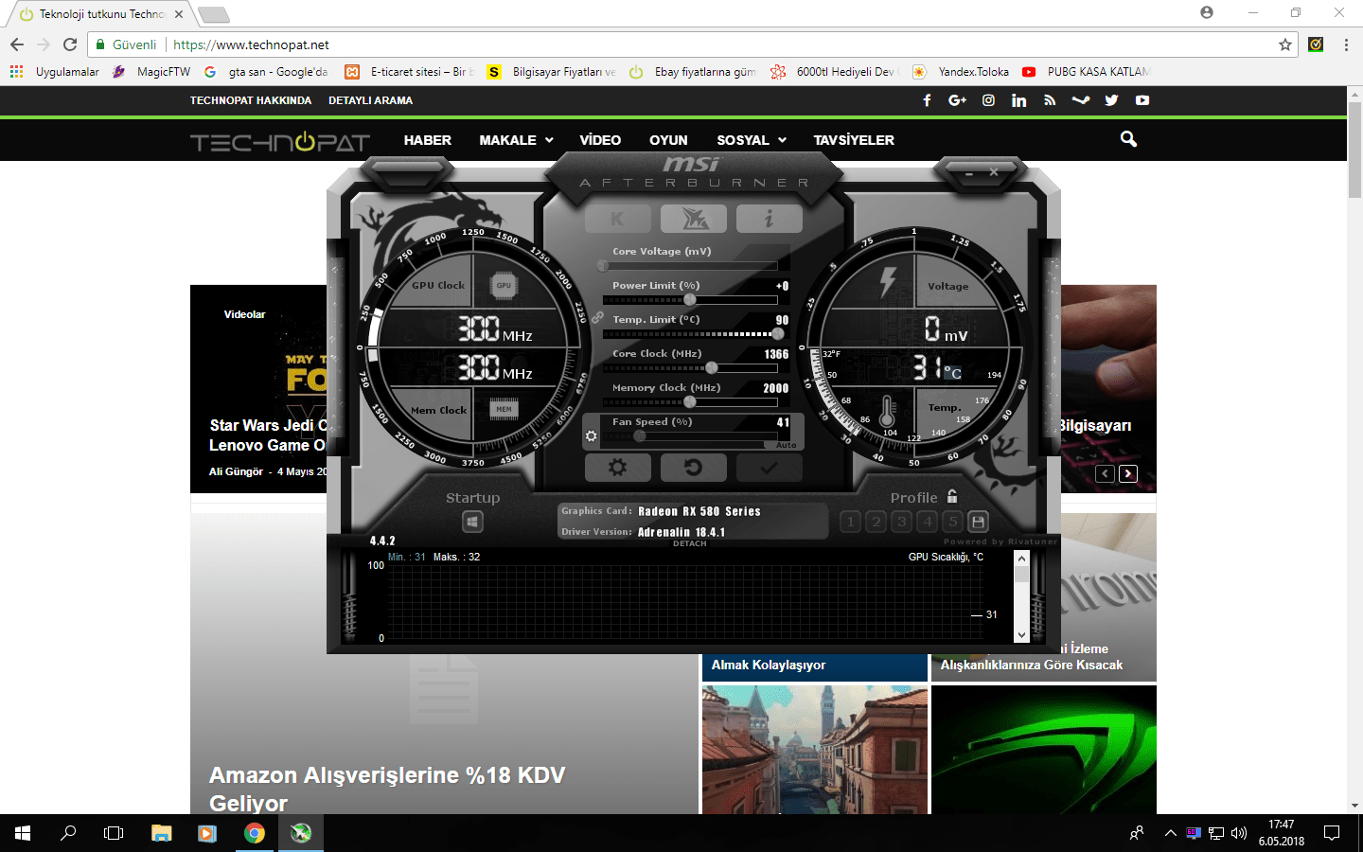The image size is (1363, 852).
Task: Open the MagicFTW bookmark
Action: coord(151,72)
